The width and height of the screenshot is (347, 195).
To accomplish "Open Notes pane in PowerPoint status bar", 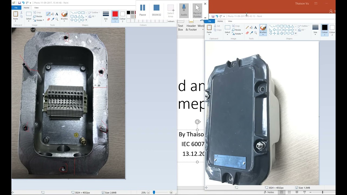I will pyautogui.click(x=269, y=192).
